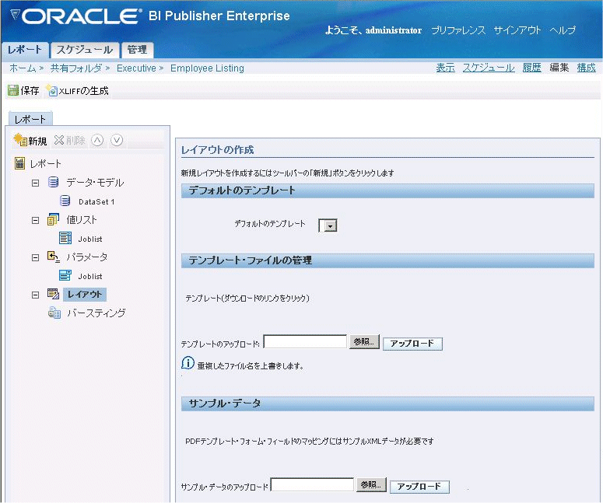Click the テンプレートのアップロード file field

point(305,342)
